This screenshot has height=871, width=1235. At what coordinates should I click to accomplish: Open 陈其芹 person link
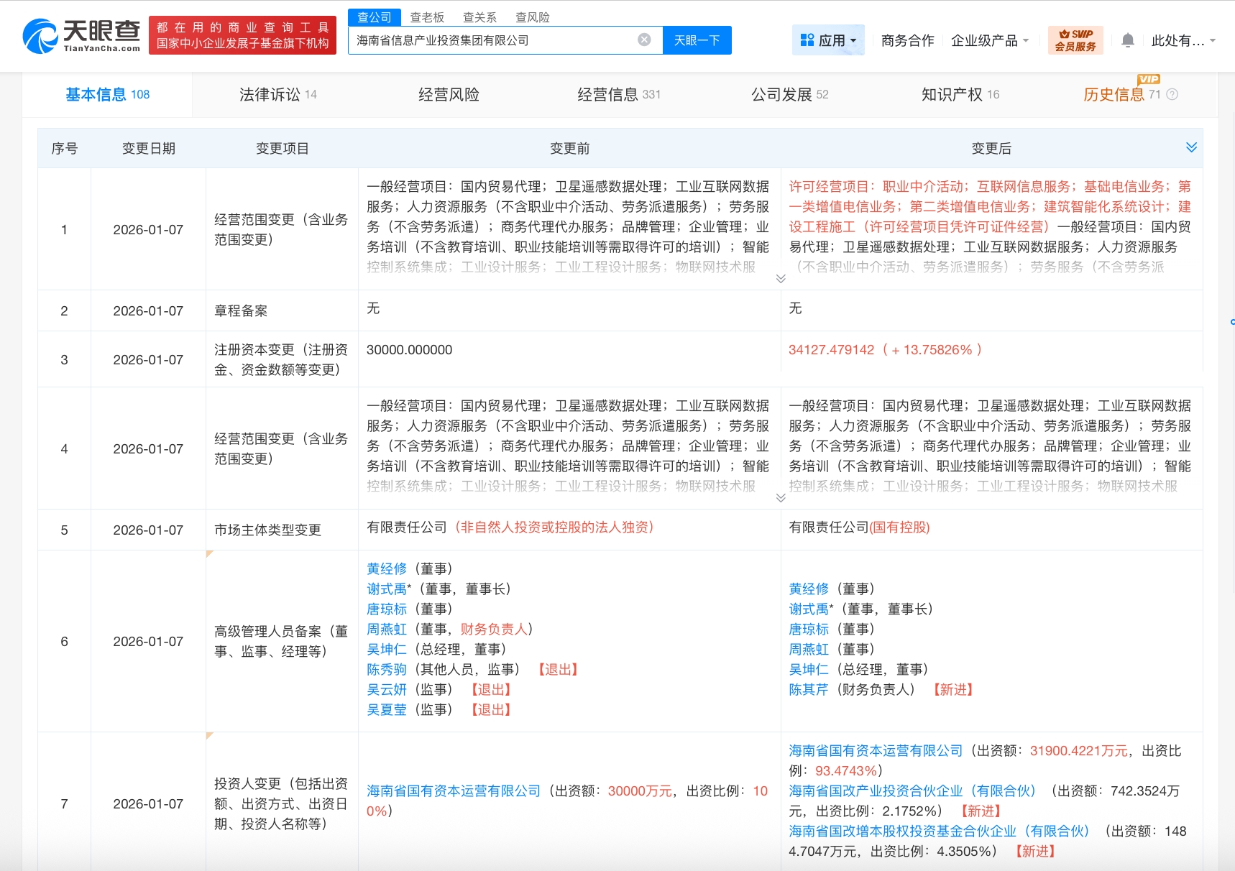click(x=809, y=689)
